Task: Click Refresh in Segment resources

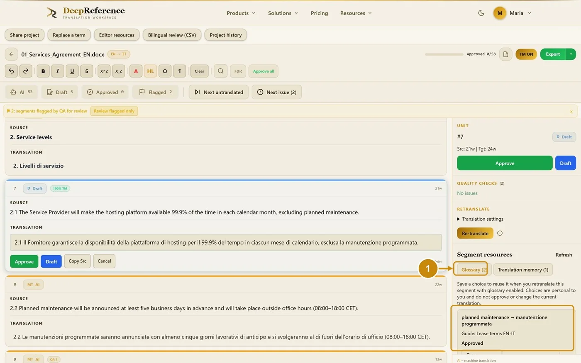Action: coord(564,255)
